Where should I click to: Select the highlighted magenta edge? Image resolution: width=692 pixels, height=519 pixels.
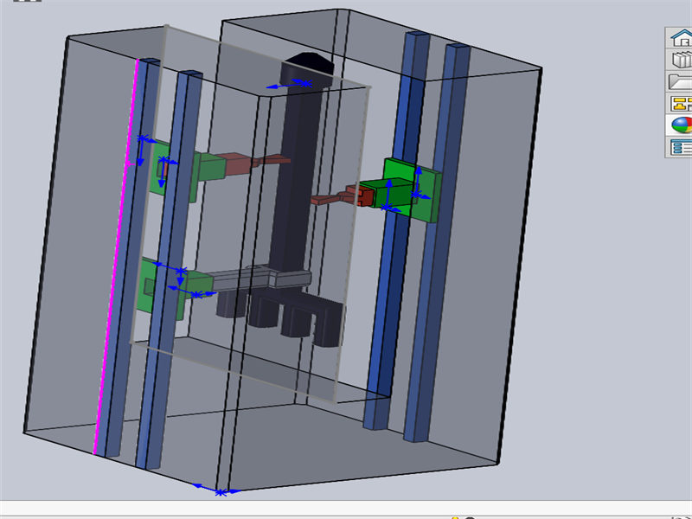[x=114, y=259]
